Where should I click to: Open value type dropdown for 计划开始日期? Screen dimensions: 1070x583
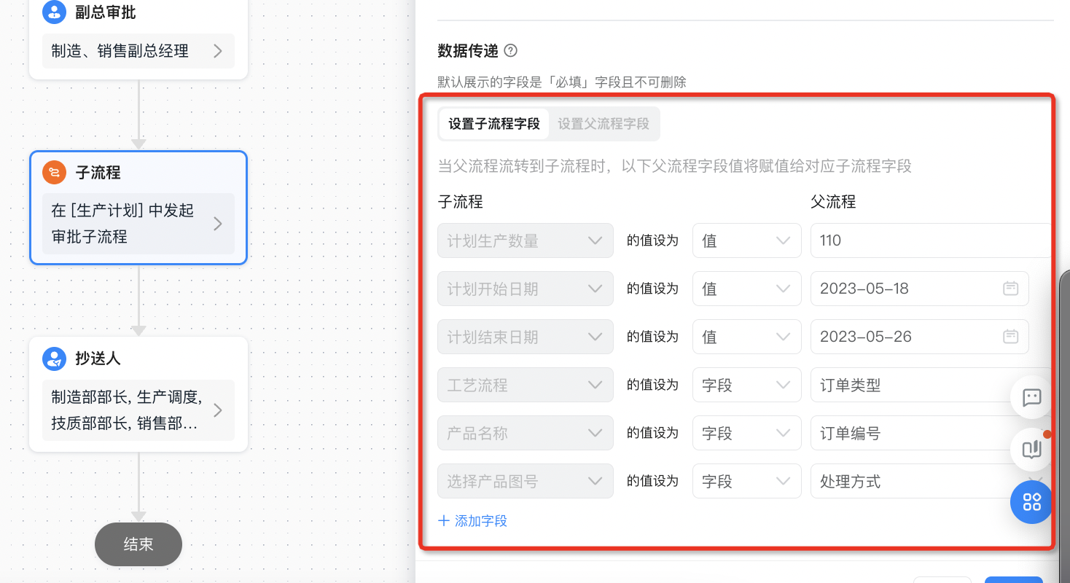pos(747,289)
